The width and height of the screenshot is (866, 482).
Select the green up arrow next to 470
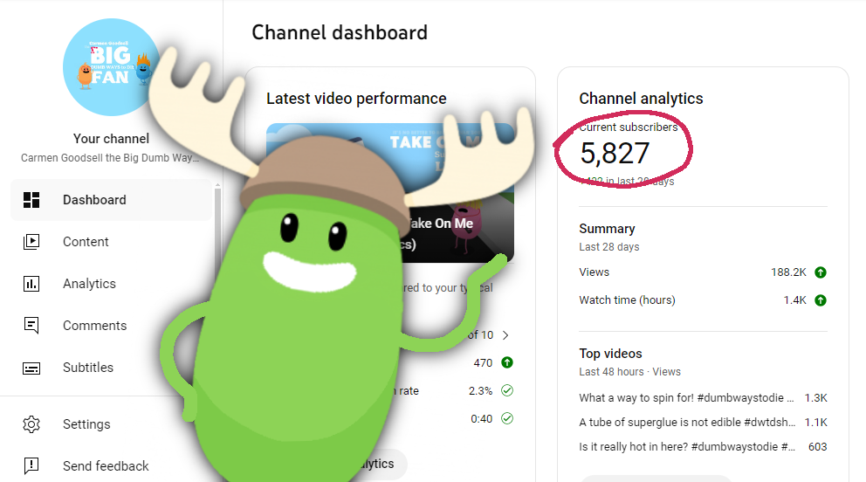tap(507, 362)
